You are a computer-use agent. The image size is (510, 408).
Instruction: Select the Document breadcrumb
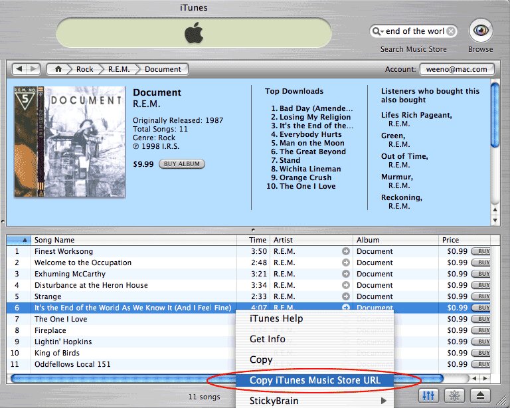click(x=163, y=69)
